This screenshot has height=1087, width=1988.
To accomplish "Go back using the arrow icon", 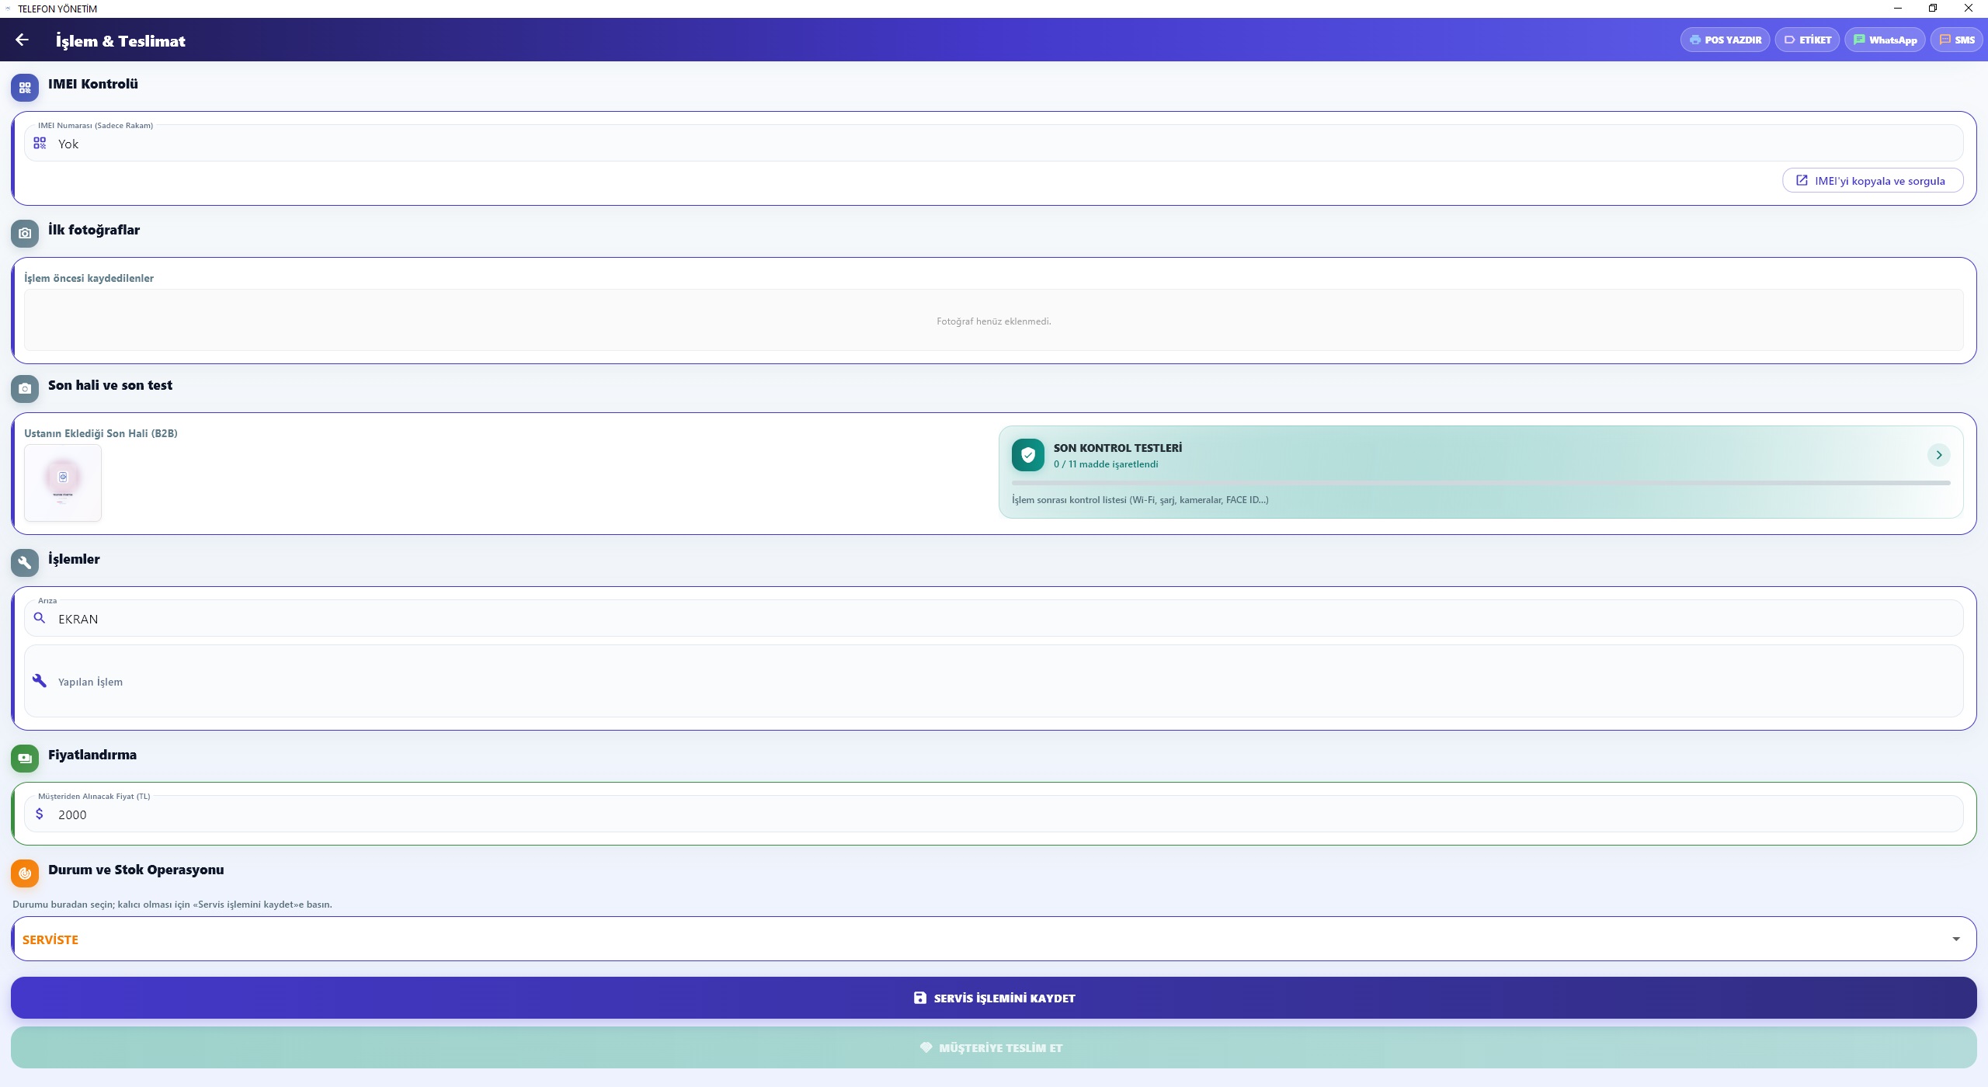I will pos(22,40).
